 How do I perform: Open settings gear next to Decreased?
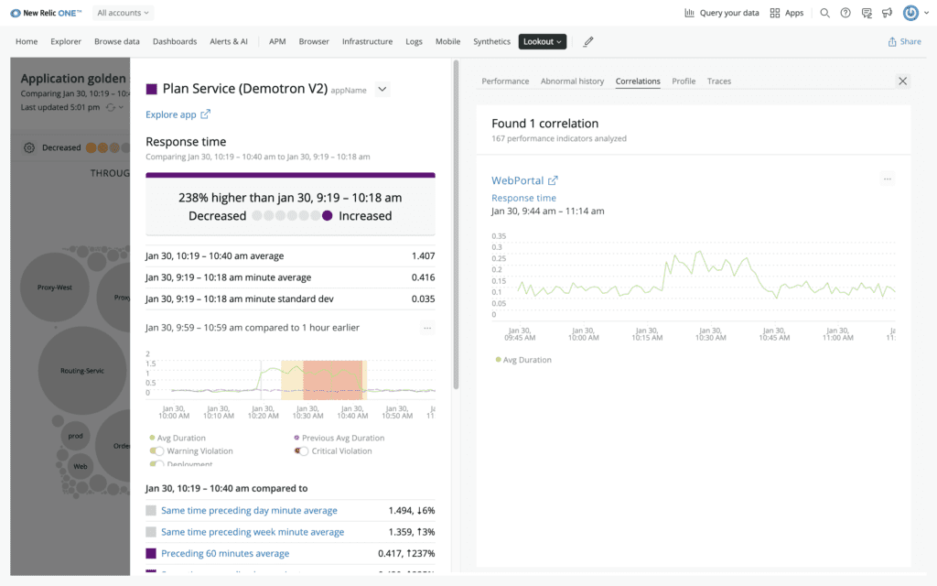(x=29, y=147)
